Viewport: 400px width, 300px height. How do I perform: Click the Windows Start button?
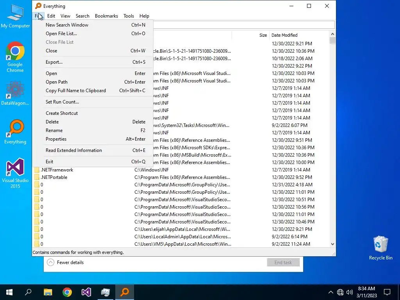coord(9,292)
